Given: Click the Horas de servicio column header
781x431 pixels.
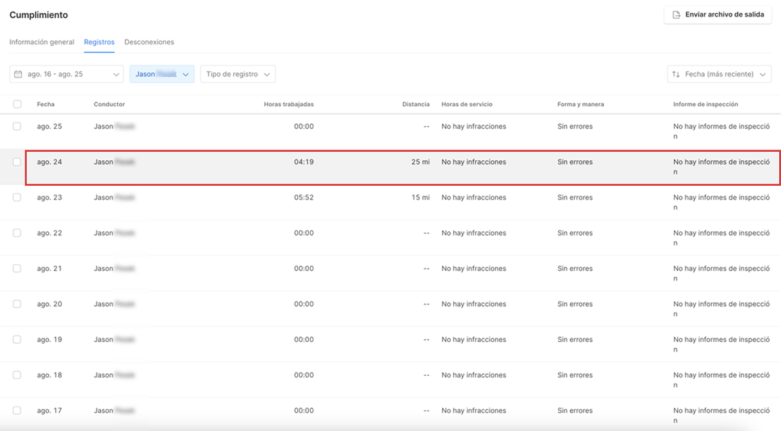Looking at the screenshot, I should tap(467, 104).
